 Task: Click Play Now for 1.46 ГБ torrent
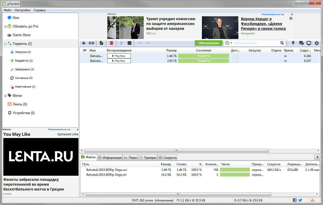(119, 56)
